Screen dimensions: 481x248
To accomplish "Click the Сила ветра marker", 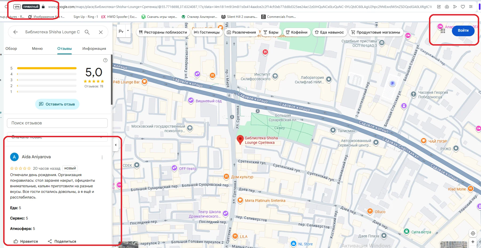I will point(407,231).
